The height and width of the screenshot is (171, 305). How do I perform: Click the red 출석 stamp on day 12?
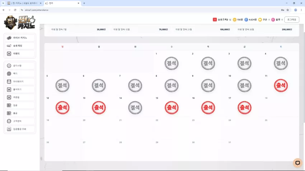62,108
